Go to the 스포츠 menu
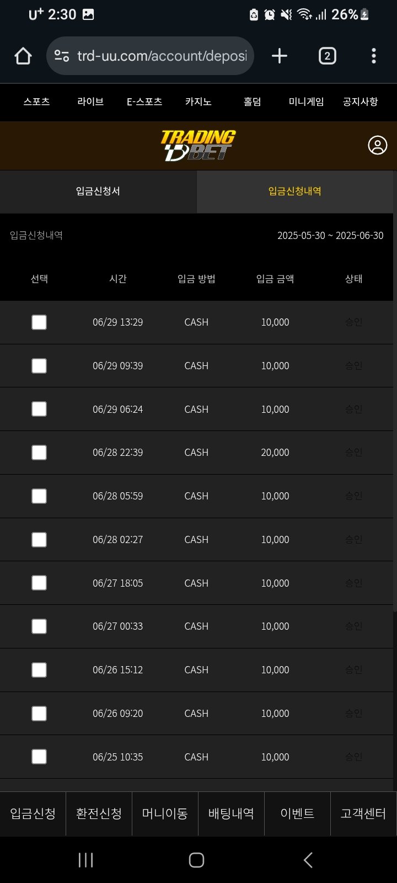 (x=36, y=102)
